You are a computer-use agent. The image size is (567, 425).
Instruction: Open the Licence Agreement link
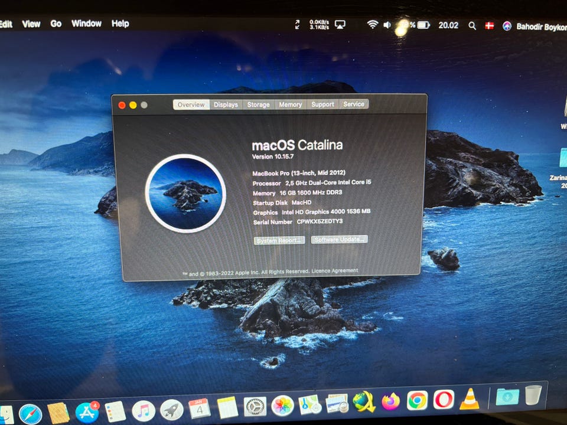[x=334, y=271]
